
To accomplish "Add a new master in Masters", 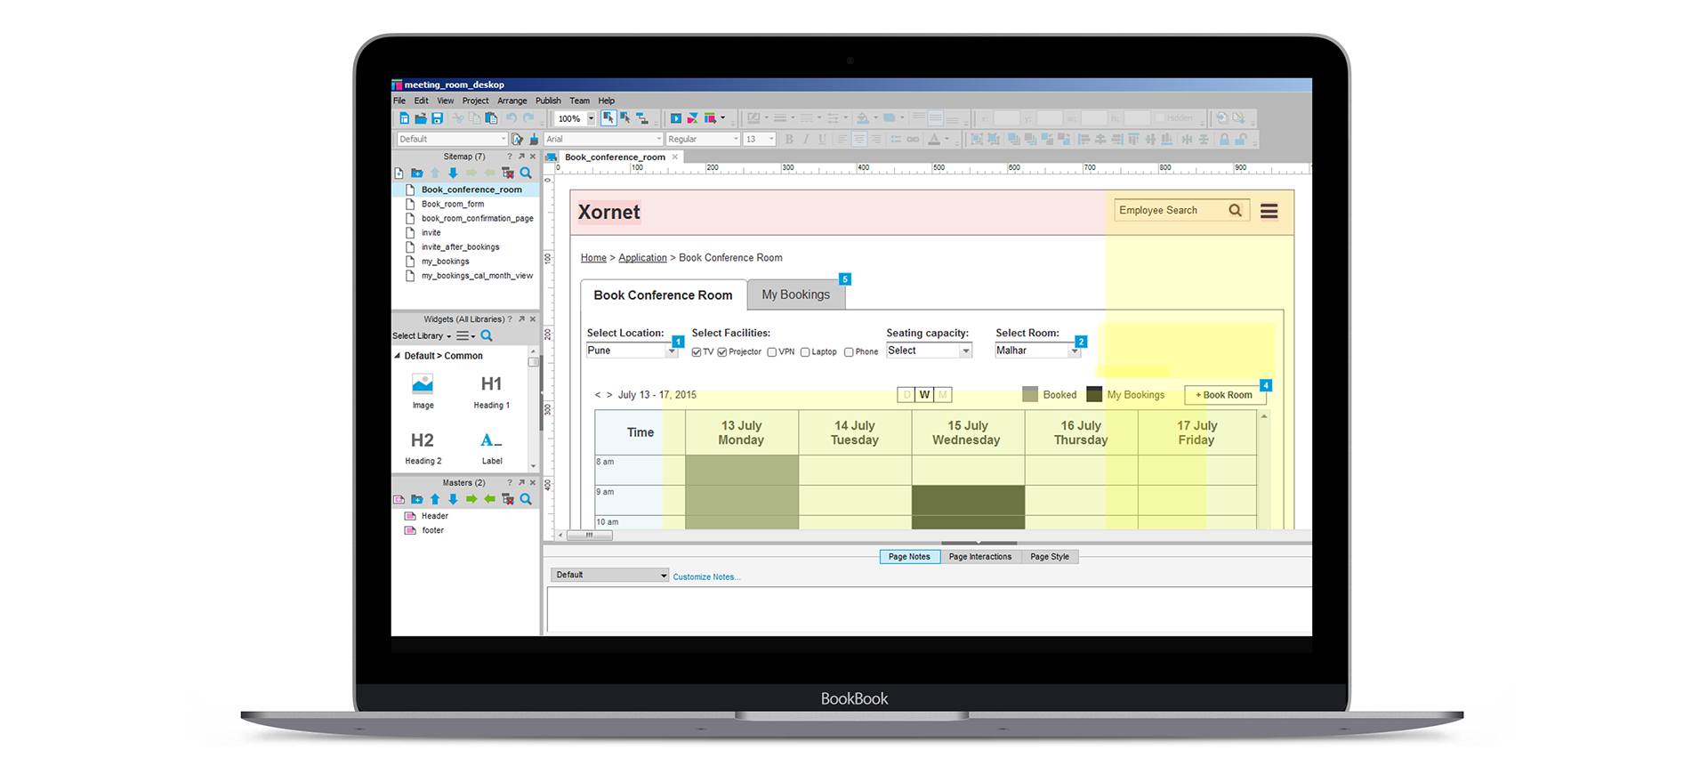I will [x=399, y=500].
